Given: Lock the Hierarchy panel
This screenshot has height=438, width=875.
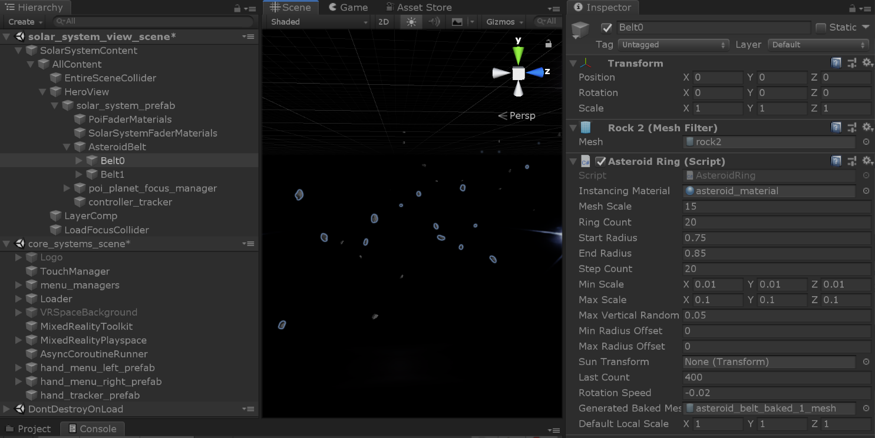Looking at the screenshot, I should point(237,8).
